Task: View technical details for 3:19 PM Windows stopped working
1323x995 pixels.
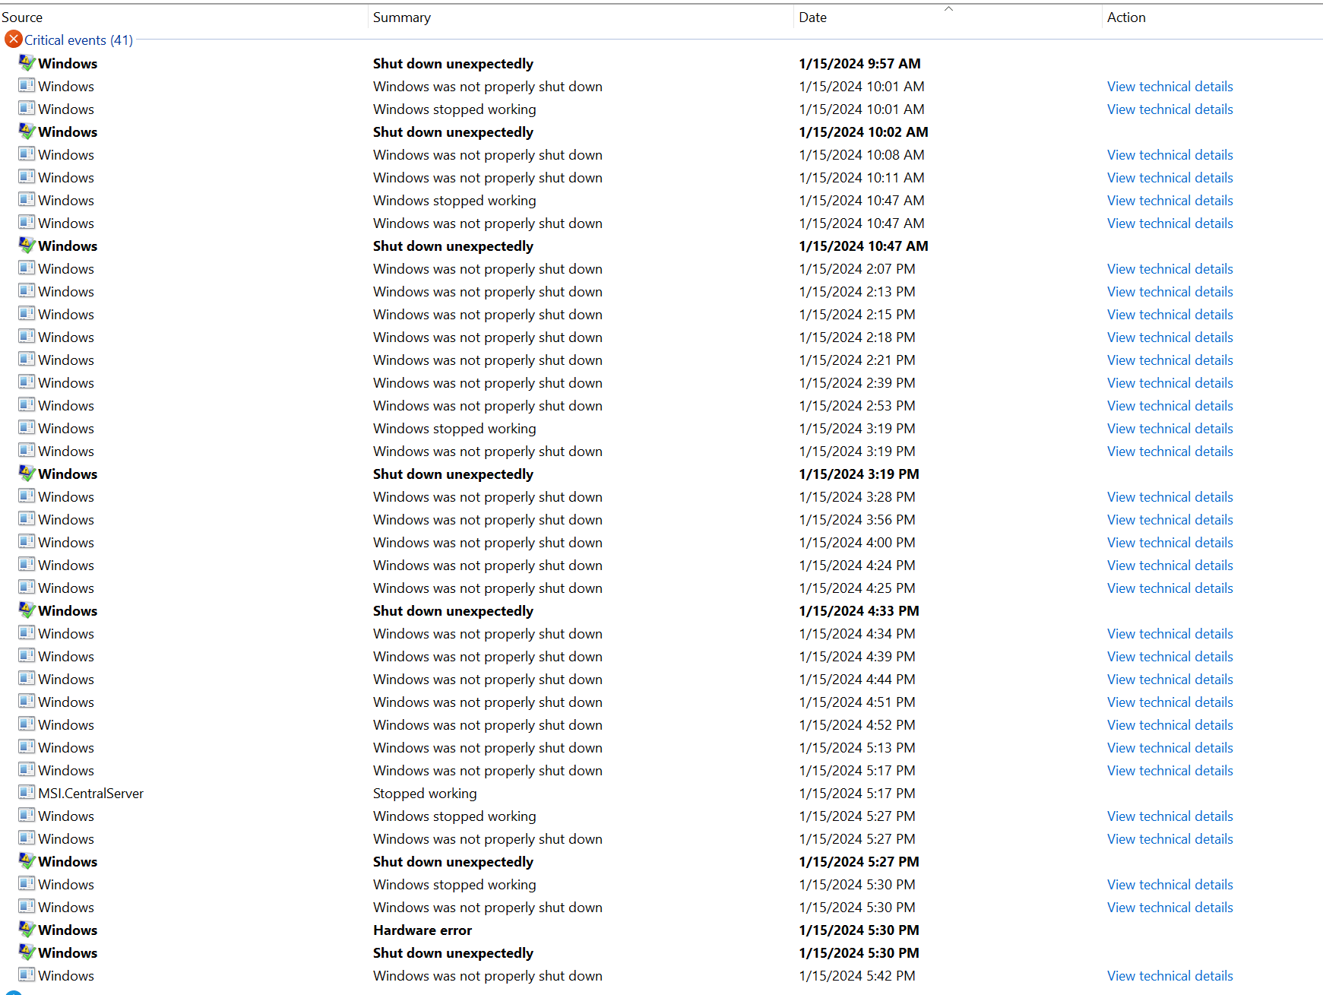Action: 1169,429
